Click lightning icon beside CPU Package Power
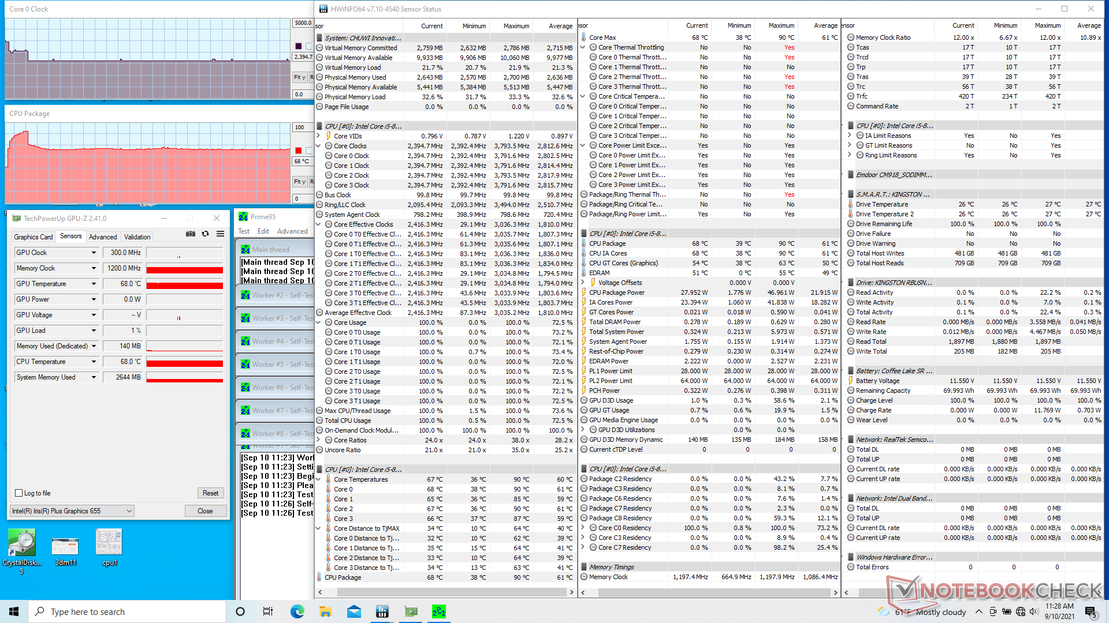 pyautogui.click(x=584, y=292)
